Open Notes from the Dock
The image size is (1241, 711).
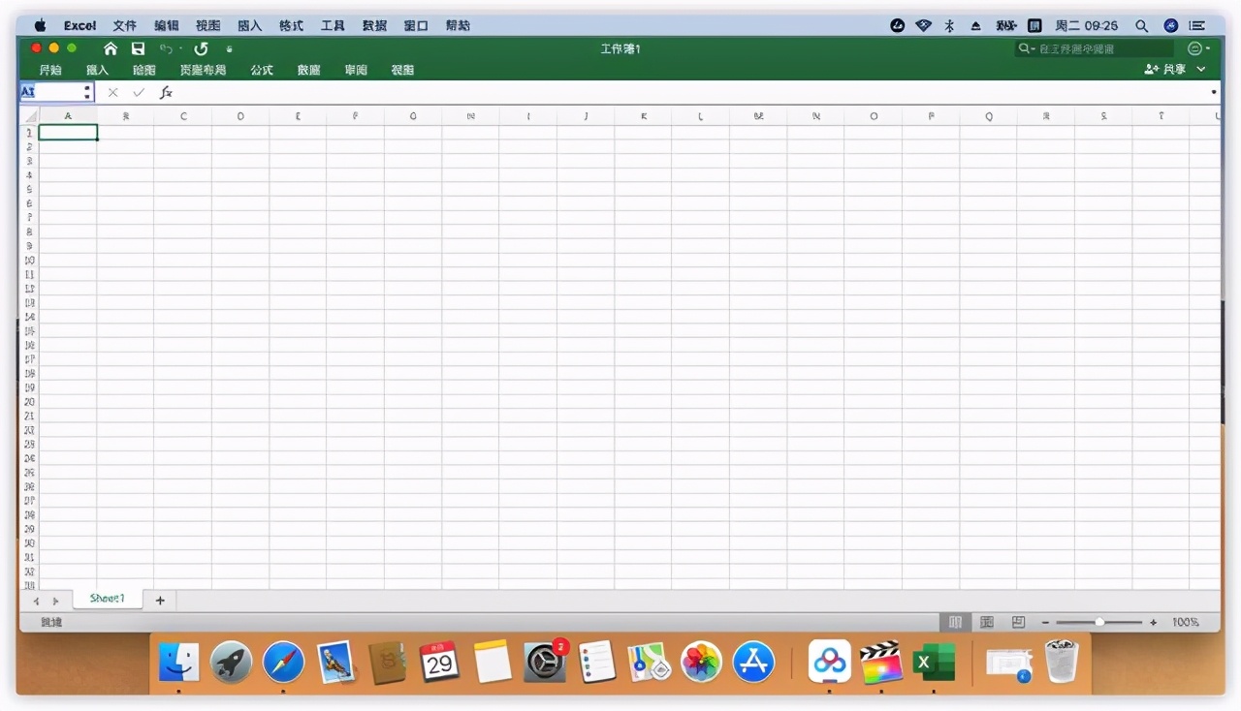coord(493,663)
